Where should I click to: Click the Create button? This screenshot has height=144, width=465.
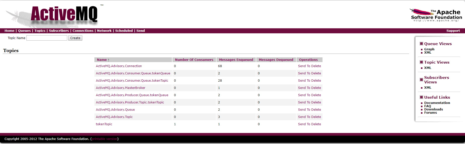[x=75, y=38]
